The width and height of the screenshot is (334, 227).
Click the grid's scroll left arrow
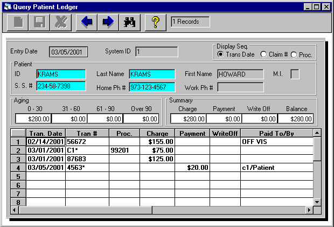(x=15, y=210)
